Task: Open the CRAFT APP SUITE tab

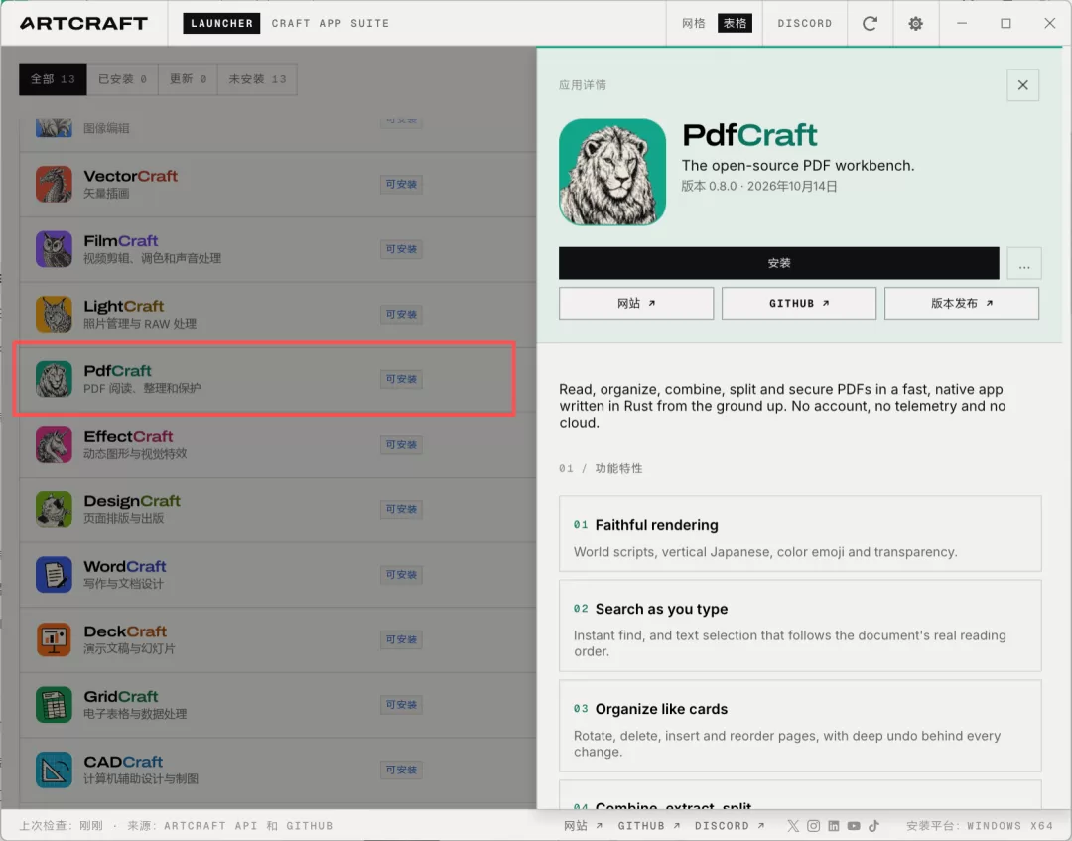Action: pyautogui.click(x=331, y=23)
